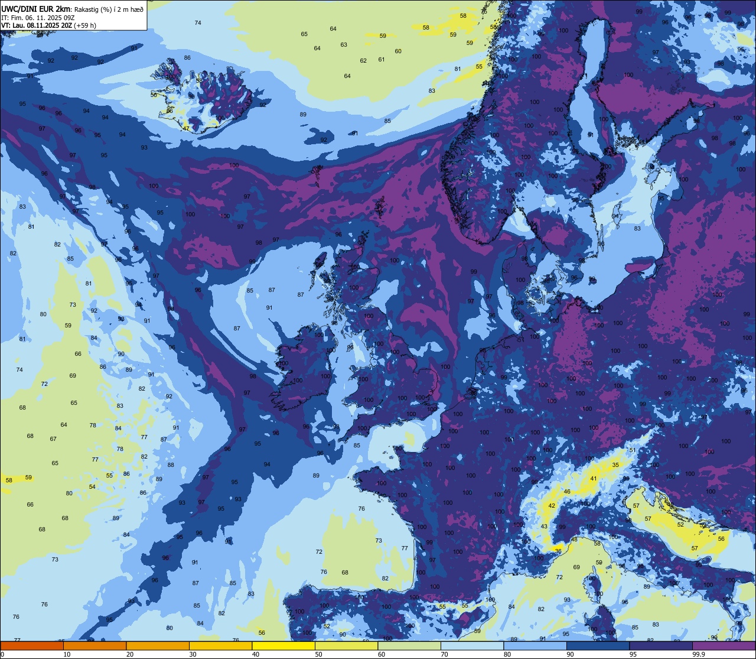This screenshot has width=756, height=659.
Task: Click the humidity value 41 over the Alps
Action: 594,478
